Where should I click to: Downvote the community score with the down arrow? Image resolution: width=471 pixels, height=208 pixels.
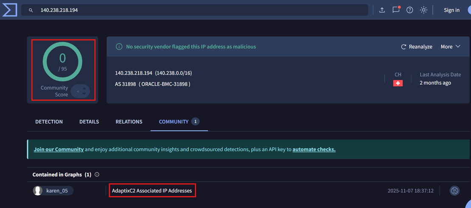point(84,94)
